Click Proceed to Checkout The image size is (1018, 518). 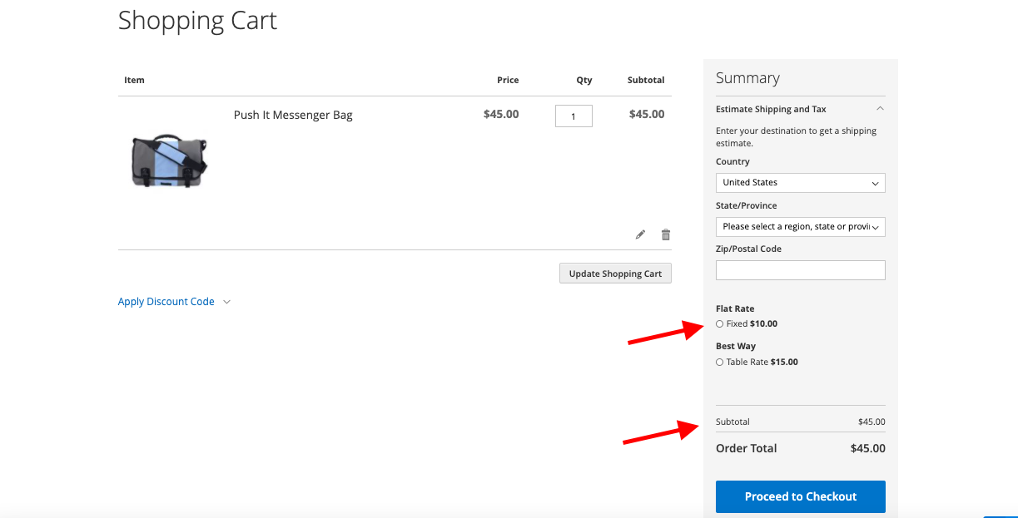pos(801,496)
